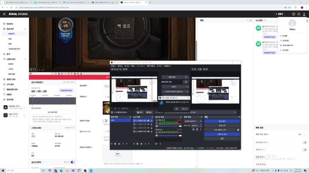Screen dimensions: 309x173
Task: Open notifications bell in Studio header
Action: tap(299, 14)
